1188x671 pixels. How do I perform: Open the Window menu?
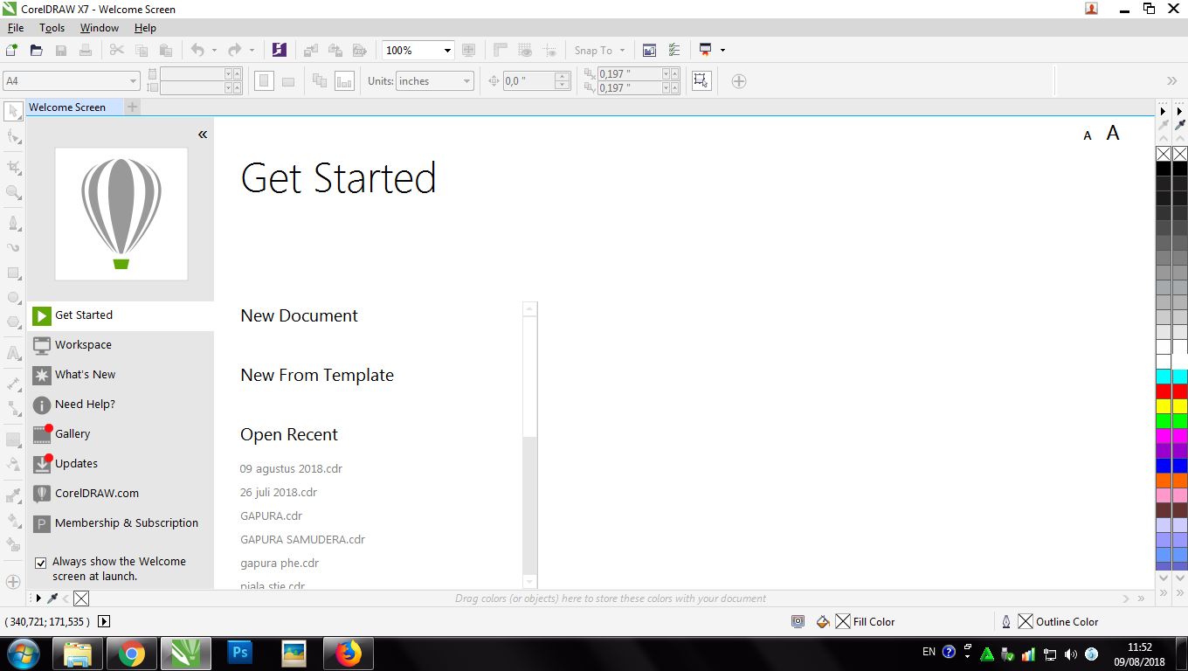(x=100, y=28)
